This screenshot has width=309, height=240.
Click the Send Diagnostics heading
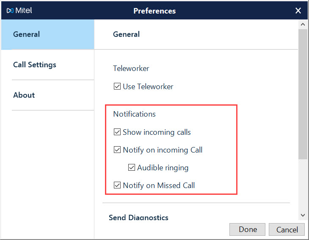(138, 218)
